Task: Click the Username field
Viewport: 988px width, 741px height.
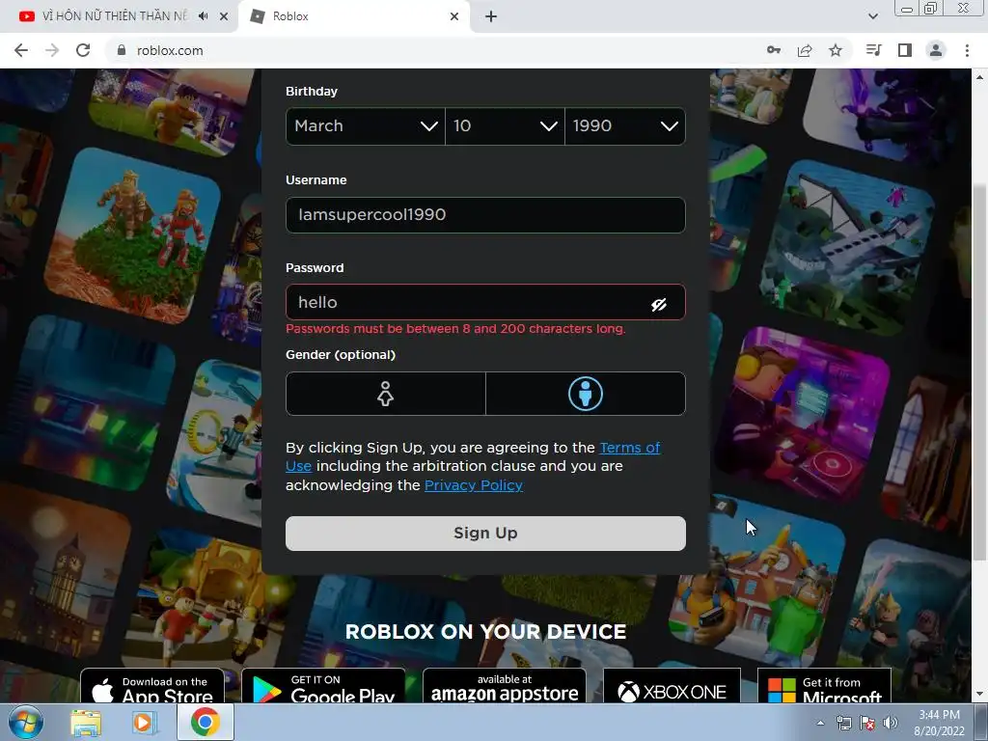Action: pyautogui.click(x=485, y=215)
